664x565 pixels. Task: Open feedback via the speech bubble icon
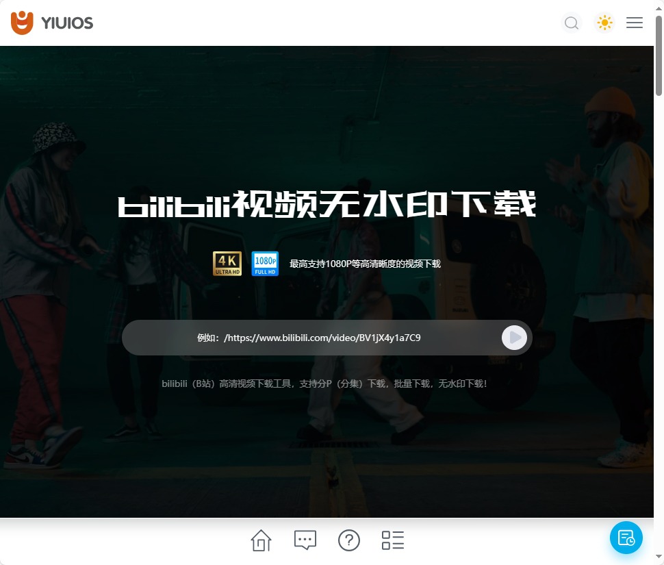pyautogui.click(x=305, y=540)
